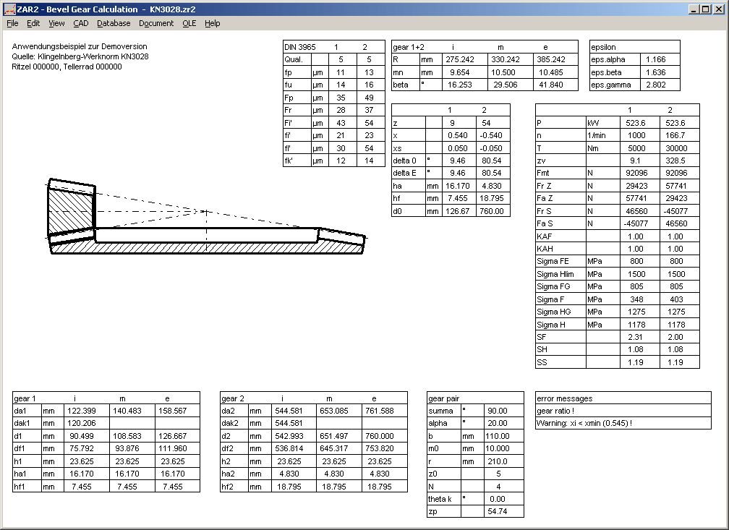
Task: Click the DIN 3965 table header
Action: point(300,46)
